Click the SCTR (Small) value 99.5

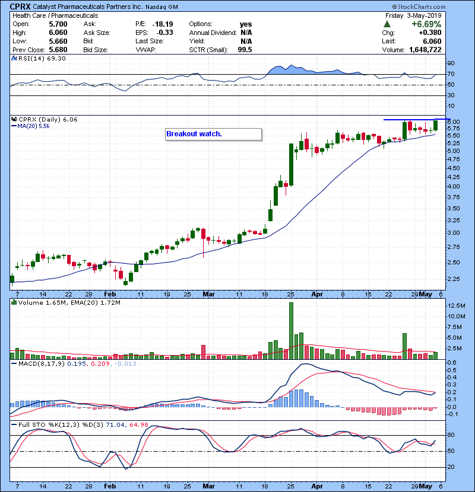245,50
